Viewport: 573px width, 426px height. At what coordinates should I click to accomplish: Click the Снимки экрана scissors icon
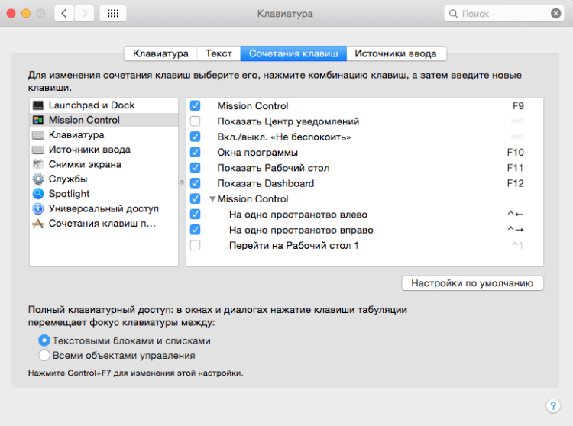pyautogui.click(x=38, y=164)
